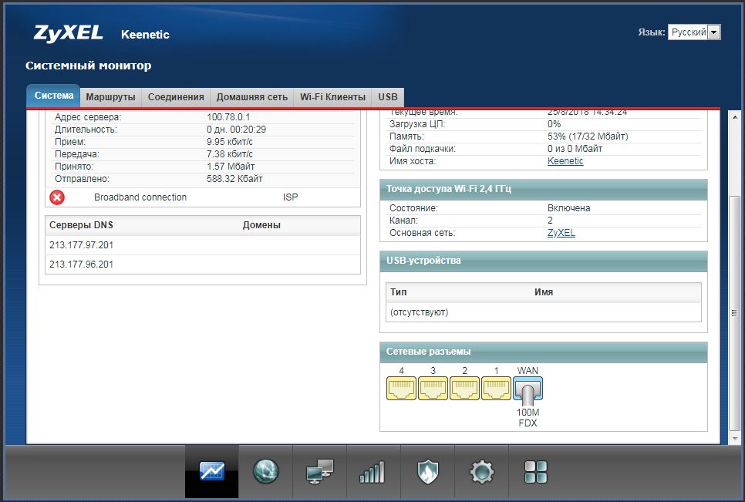Click the server address 100.78.0.1
Viewport: 745px width, 502px height.
[x=228, y=117]
